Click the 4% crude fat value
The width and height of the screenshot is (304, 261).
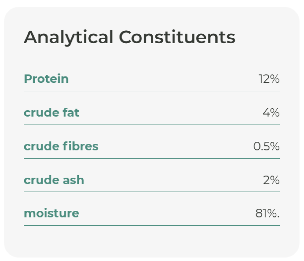click(x=271, y=113)
